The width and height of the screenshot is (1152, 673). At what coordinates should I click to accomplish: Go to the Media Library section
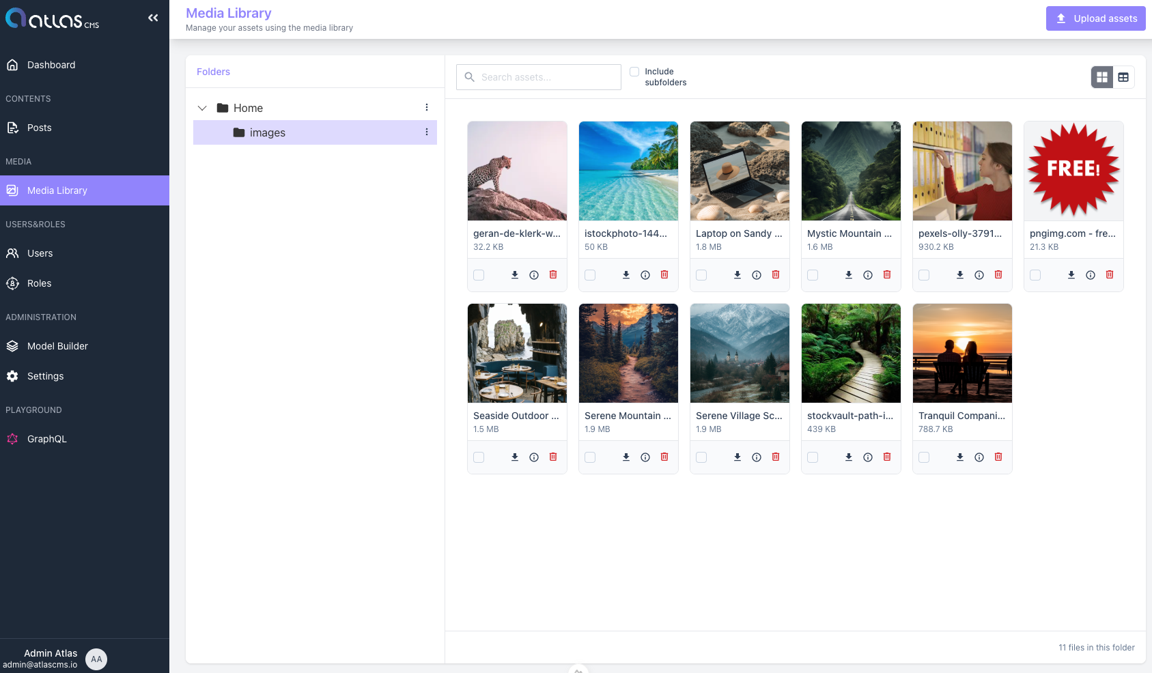[x=57, y=190]
